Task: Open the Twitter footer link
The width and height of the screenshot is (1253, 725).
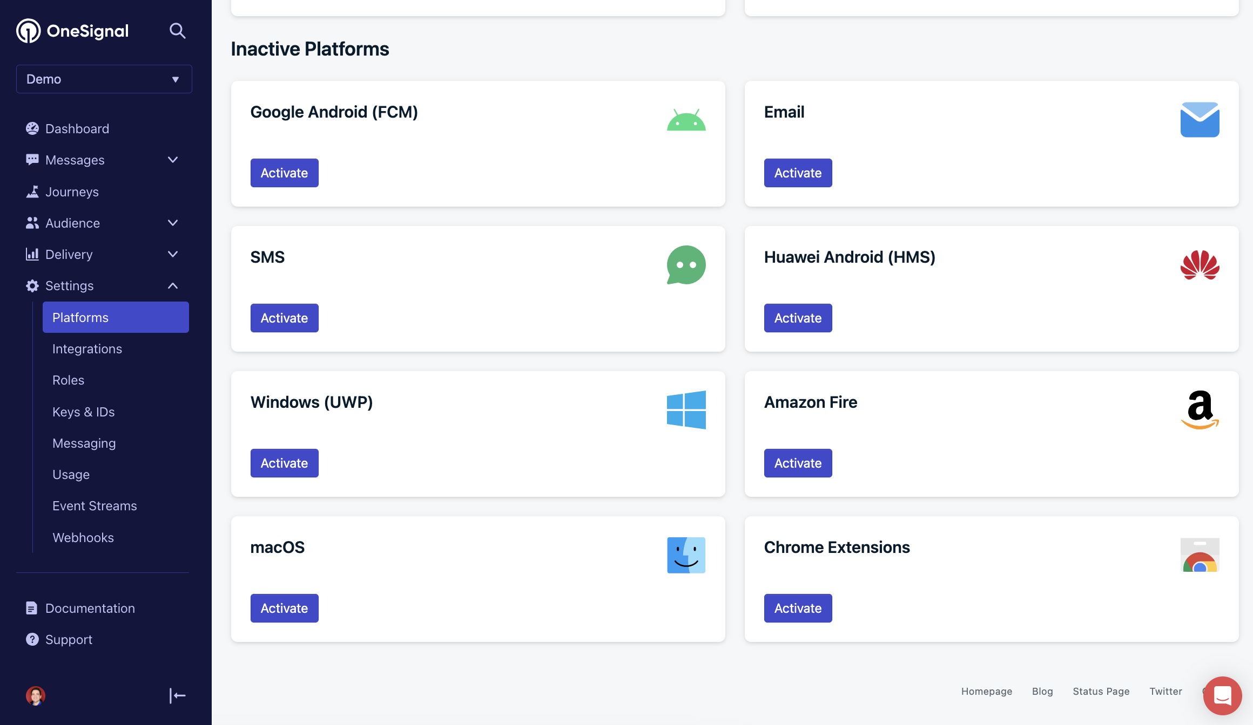Action: [x=1166, y=691]
